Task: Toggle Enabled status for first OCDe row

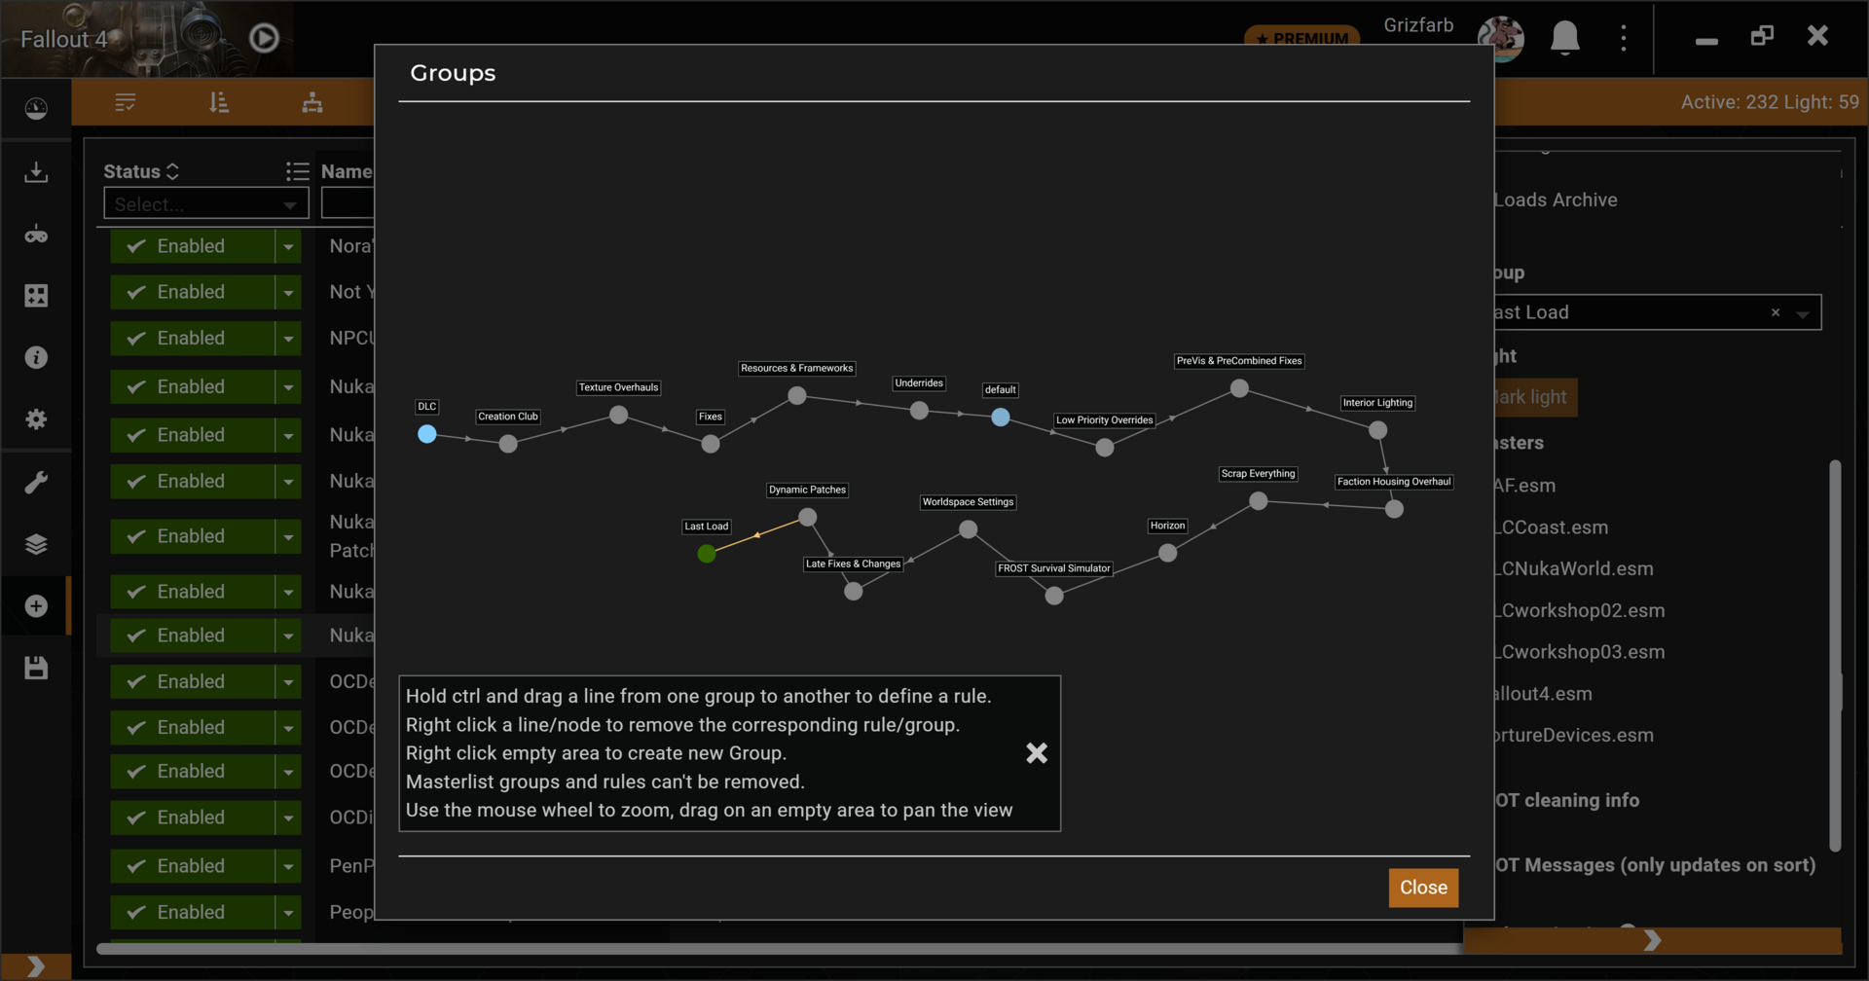Action: (x=192, y=682)
